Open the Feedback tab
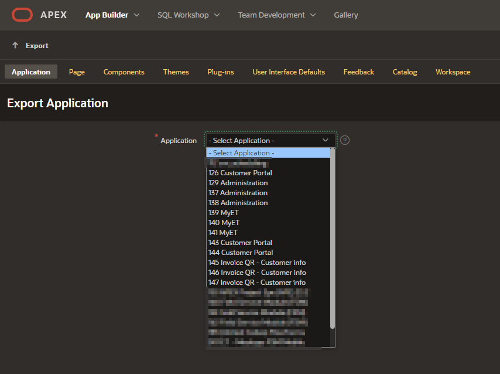The width and height of the screenshot is (500, 374). (358, 72)
